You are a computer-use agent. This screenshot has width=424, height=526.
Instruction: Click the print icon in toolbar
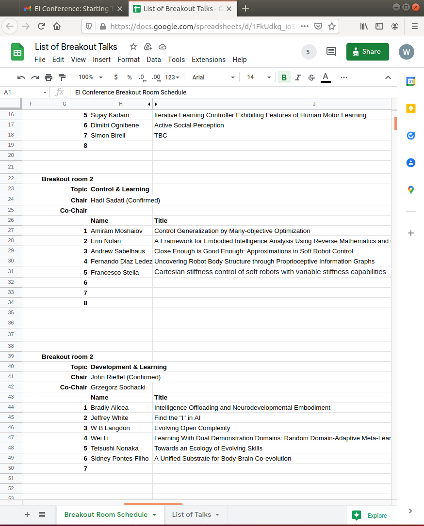click(49, 77)
